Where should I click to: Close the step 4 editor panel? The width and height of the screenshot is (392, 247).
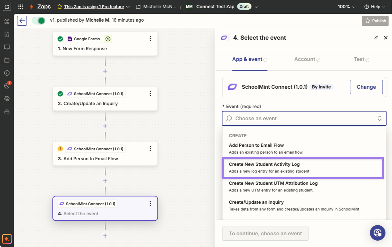click(x=386, y=38)
